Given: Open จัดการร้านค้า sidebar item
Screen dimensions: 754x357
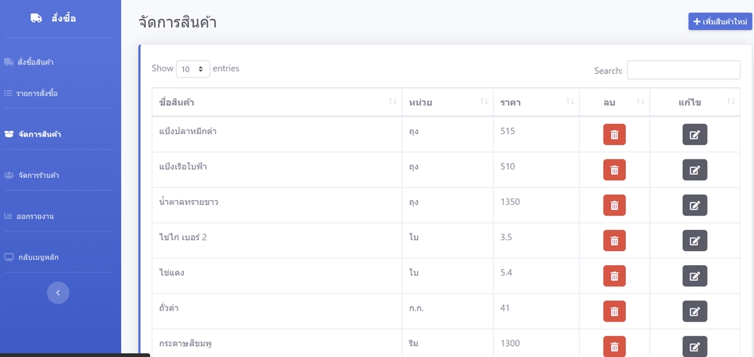Looking at the screenshot, I should pyautogui.click(x=38, y=175).
